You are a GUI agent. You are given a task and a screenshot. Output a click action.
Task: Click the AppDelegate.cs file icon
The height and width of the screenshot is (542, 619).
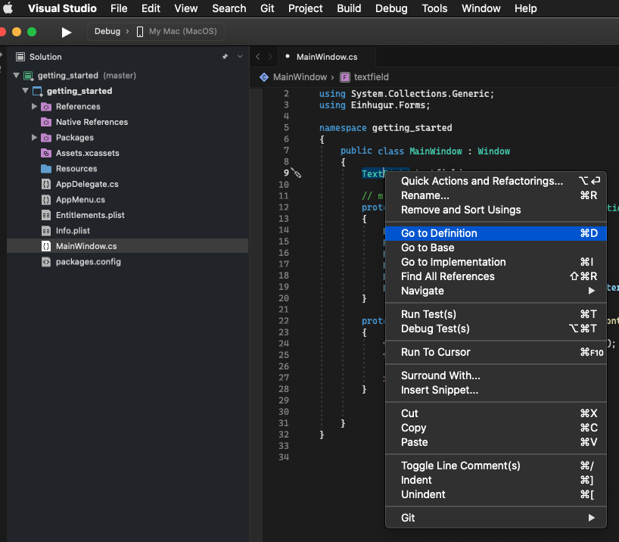46,184
